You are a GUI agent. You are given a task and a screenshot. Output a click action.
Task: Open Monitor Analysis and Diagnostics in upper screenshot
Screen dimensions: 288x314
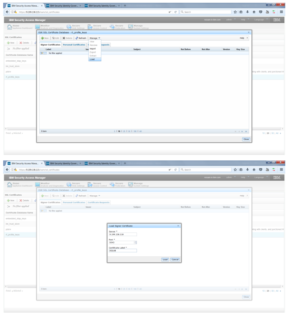[49, 27]
